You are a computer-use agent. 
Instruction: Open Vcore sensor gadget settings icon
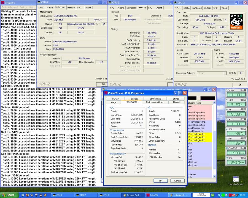[242, 90]
